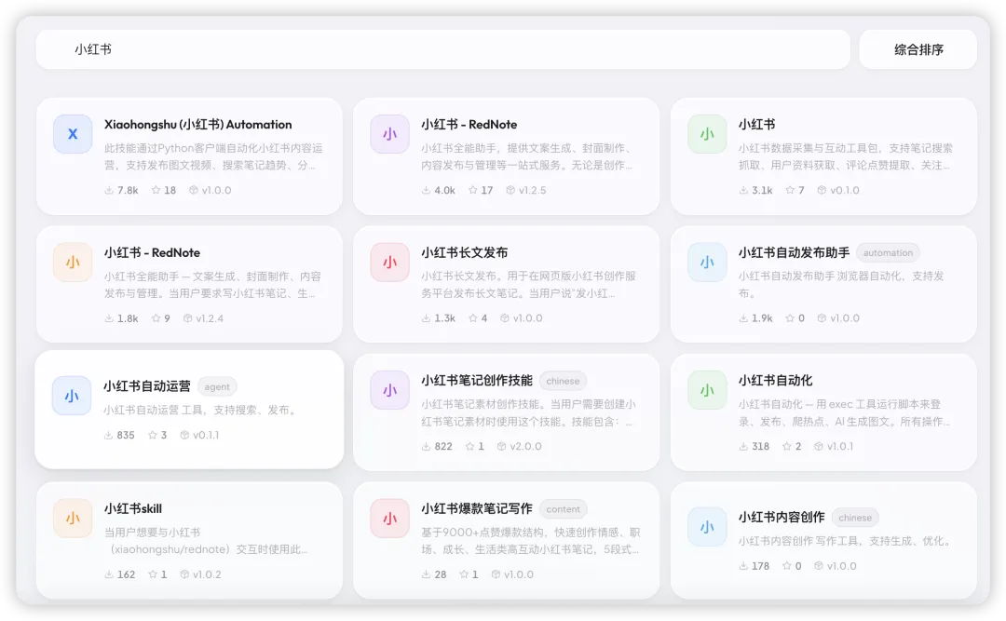Click the description starting 小红书自动化 — 用 exec
The image size is (1006, 621).
click(844, 412)
